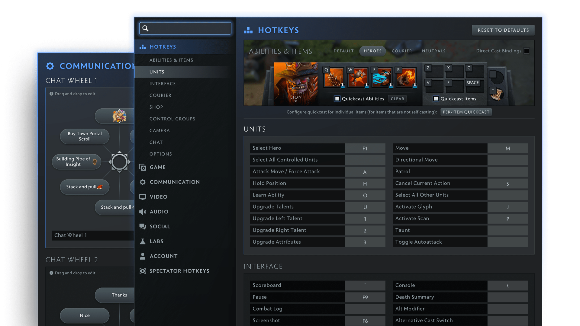Click the Communication gear icon in sidebar
The image size is (580, 326).
coord(143,182)
